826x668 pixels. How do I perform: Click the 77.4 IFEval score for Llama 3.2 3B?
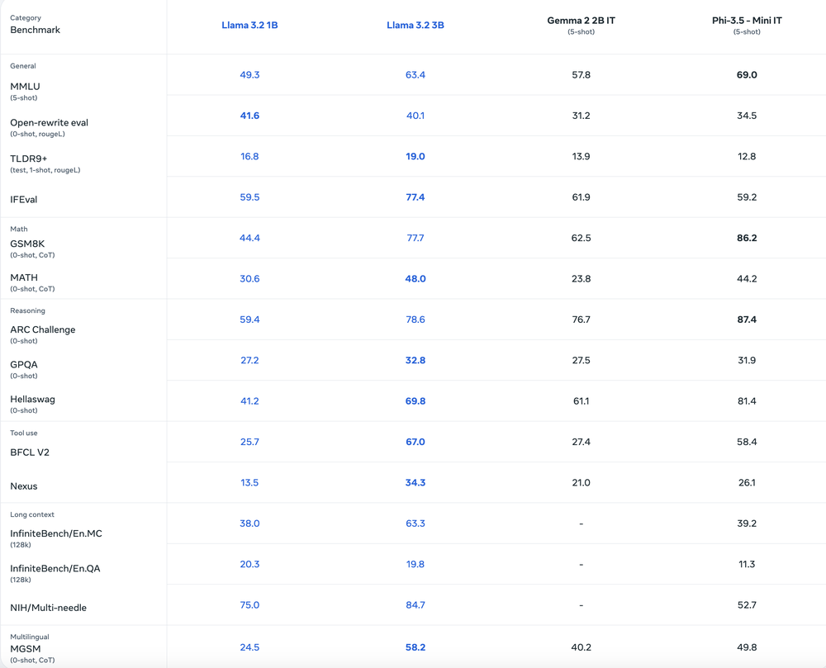click(415, 197)
